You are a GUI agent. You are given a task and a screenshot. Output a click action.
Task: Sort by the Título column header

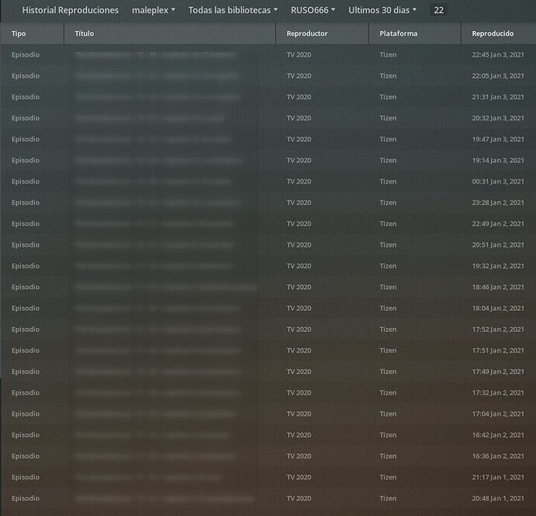click(170, 33)
